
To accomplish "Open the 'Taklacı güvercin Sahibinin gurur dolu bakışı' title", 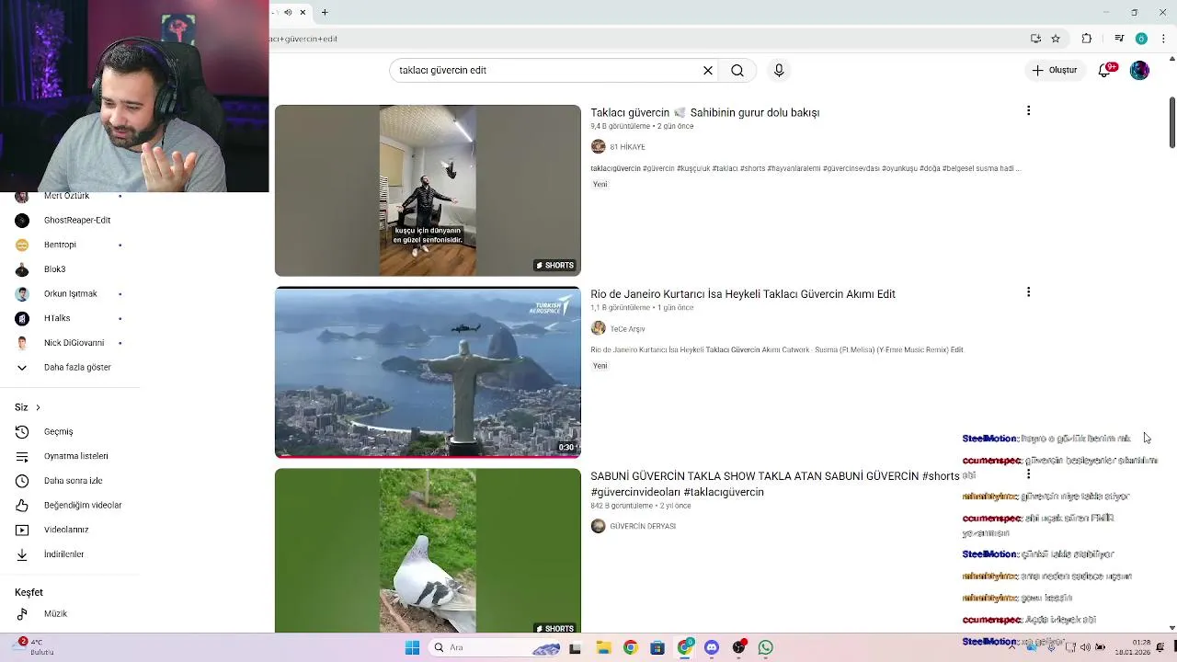I will [x=704, y=112].
